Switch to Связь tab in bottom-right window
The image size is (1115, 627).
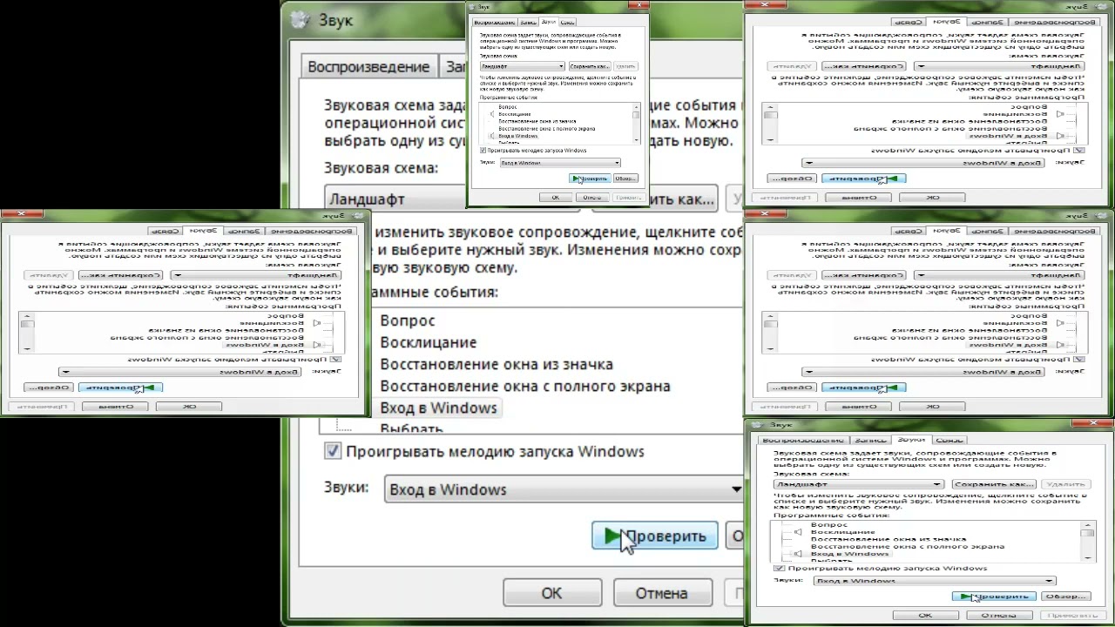tap(949, 441)
